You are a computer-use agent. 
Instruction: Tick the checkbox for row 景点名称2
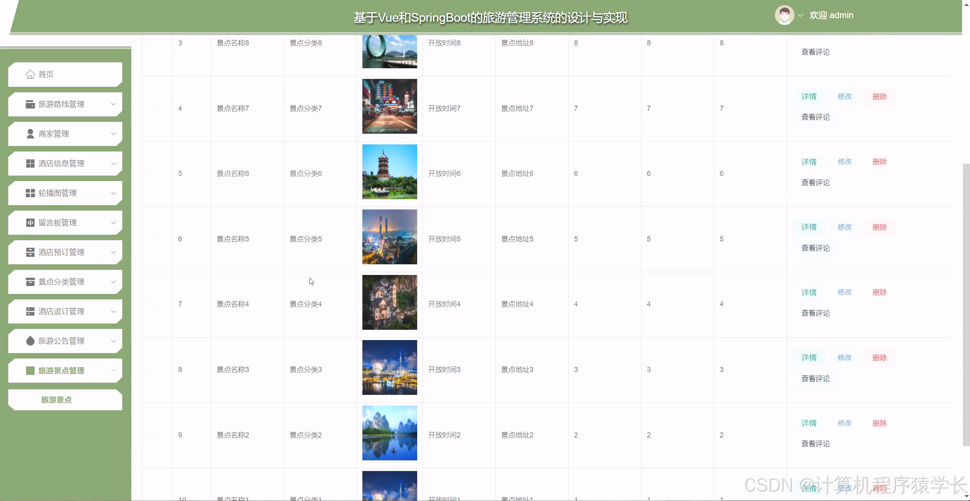[x=152, y=435]
